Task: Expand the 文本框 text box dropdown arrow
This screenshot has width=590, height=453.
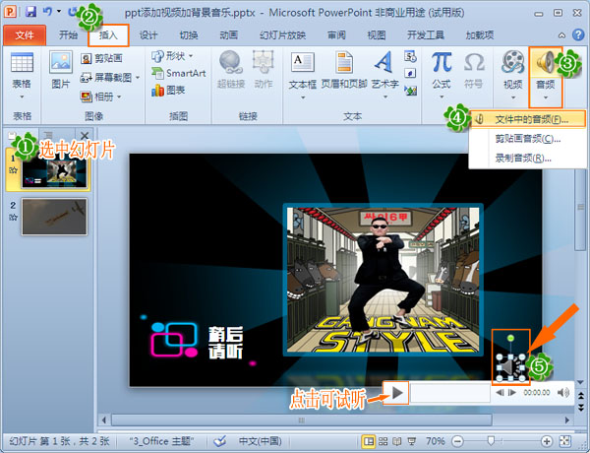Action: tap(303, 97)
